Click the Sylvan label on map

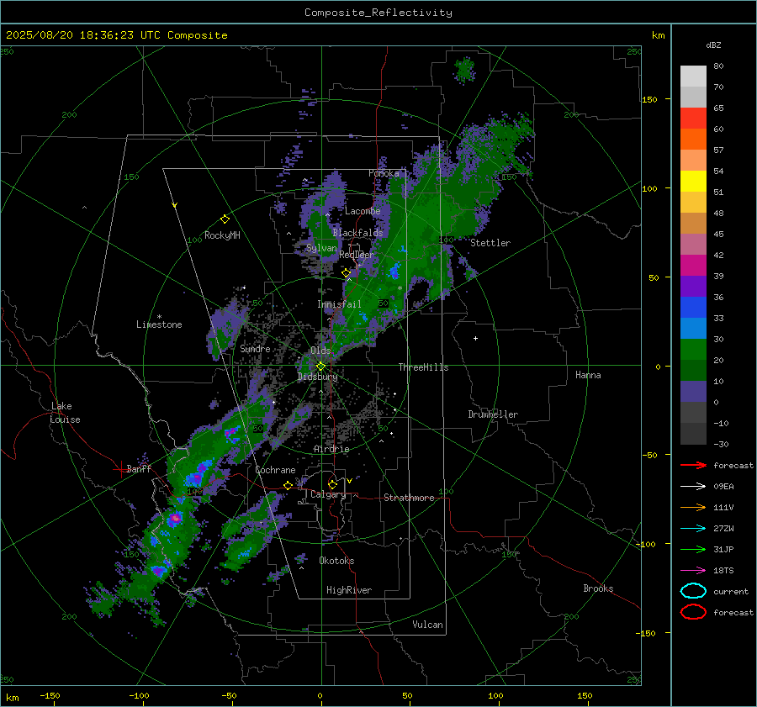[321, 248]
